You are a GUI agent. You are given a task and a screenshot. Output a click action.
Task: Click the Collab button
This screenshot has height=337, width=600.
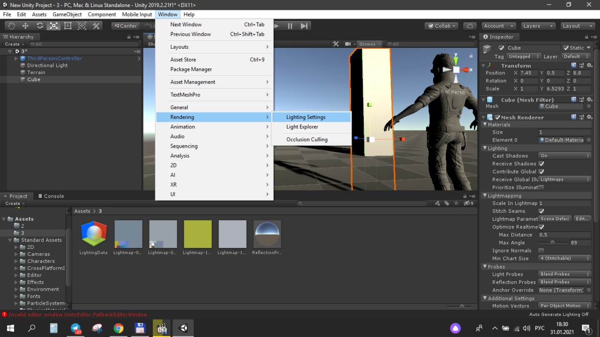[441, 26]
